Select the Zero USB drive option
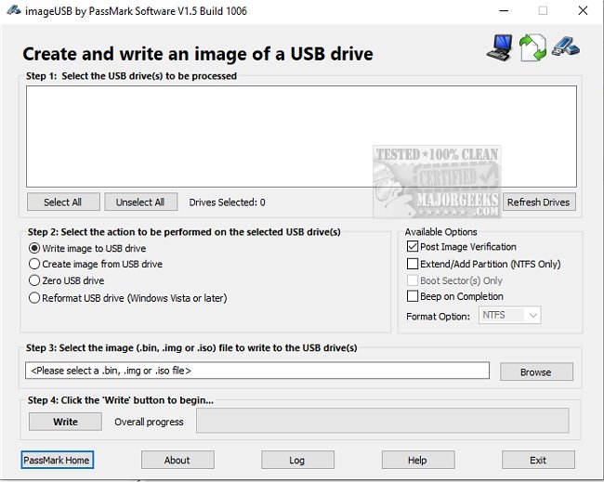The height and width of the screenshot is (482, 604). [x=35, y=280]
